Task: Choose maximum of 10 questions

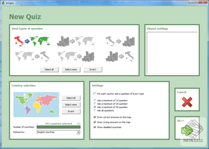Action: coord(95,100)
